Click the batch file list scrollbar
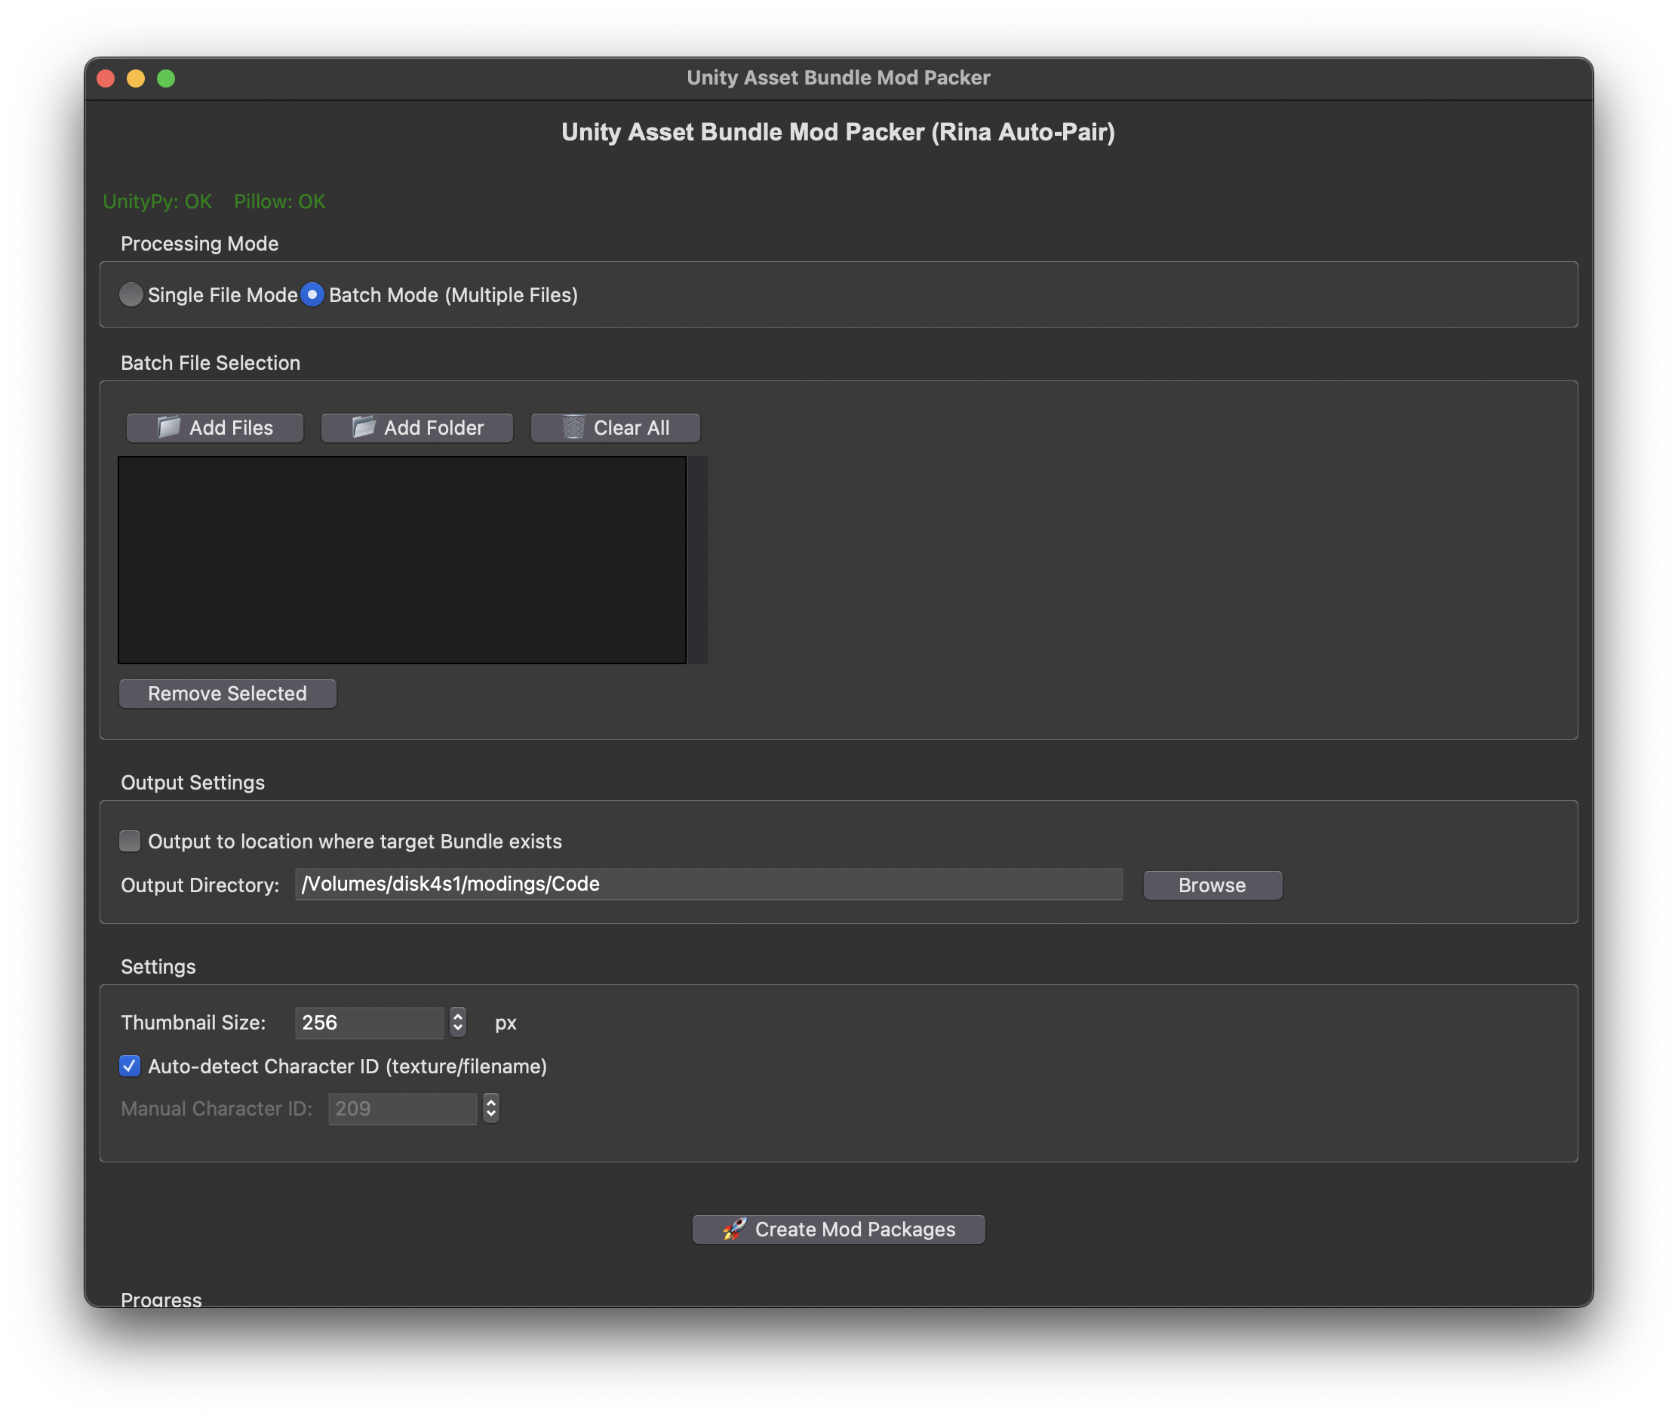The width and height of the screenshot is (1678, 1419). [x=697, y=560]
